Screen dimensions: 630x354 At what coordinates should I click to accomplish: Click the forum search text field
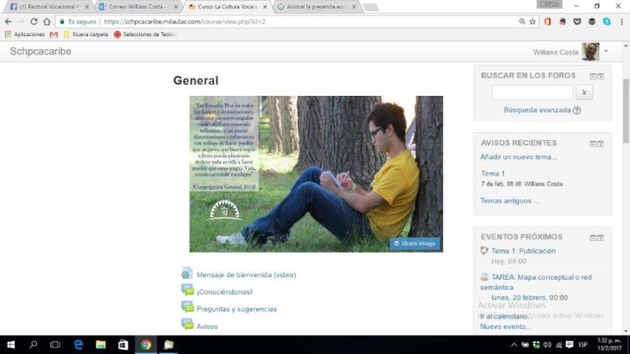coord(532,92)
